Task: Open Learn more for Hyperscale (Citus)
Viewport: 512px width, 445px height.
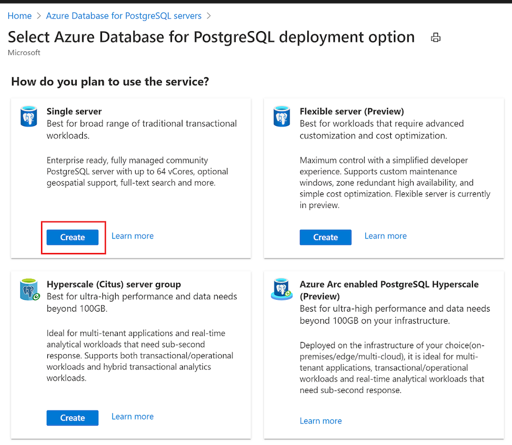Action: click(132, 417)
